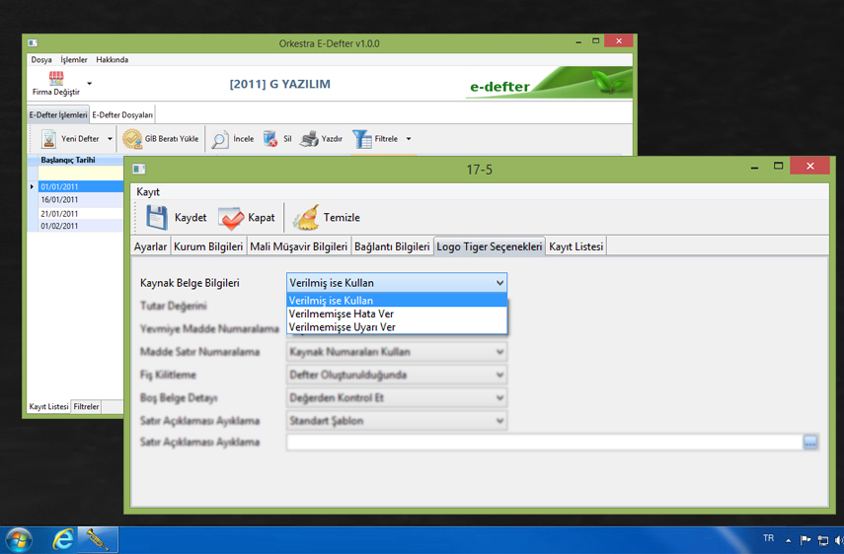Screen dimensions: 844x554
Task: Click the Filtreler bottom tab
Action: (86, 407)
